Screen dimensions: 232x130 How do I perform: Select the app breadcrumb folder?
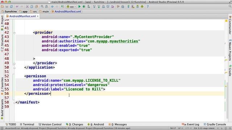pos(24,12)
